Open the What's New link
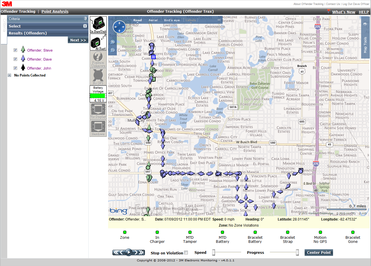This screenshot has height=266, width=371. [344, 12]
